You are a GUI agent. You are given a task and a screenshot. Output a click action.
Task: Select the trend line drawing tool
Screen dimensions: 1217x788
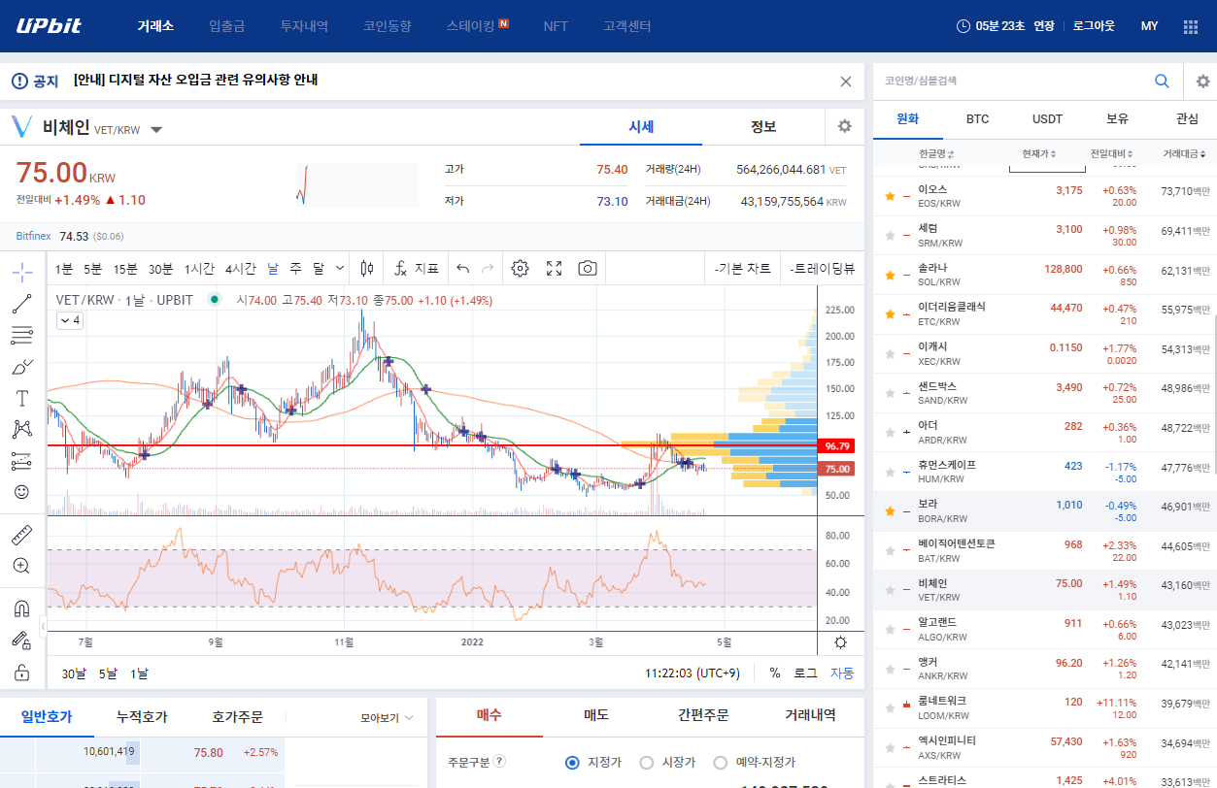[x=21, y=304]
